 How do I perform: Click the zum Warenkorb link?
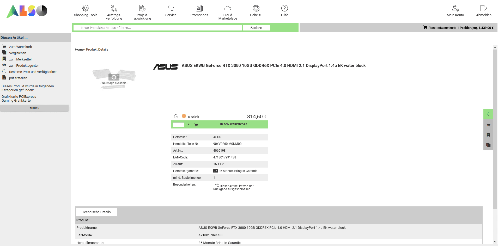pos(21,47)
